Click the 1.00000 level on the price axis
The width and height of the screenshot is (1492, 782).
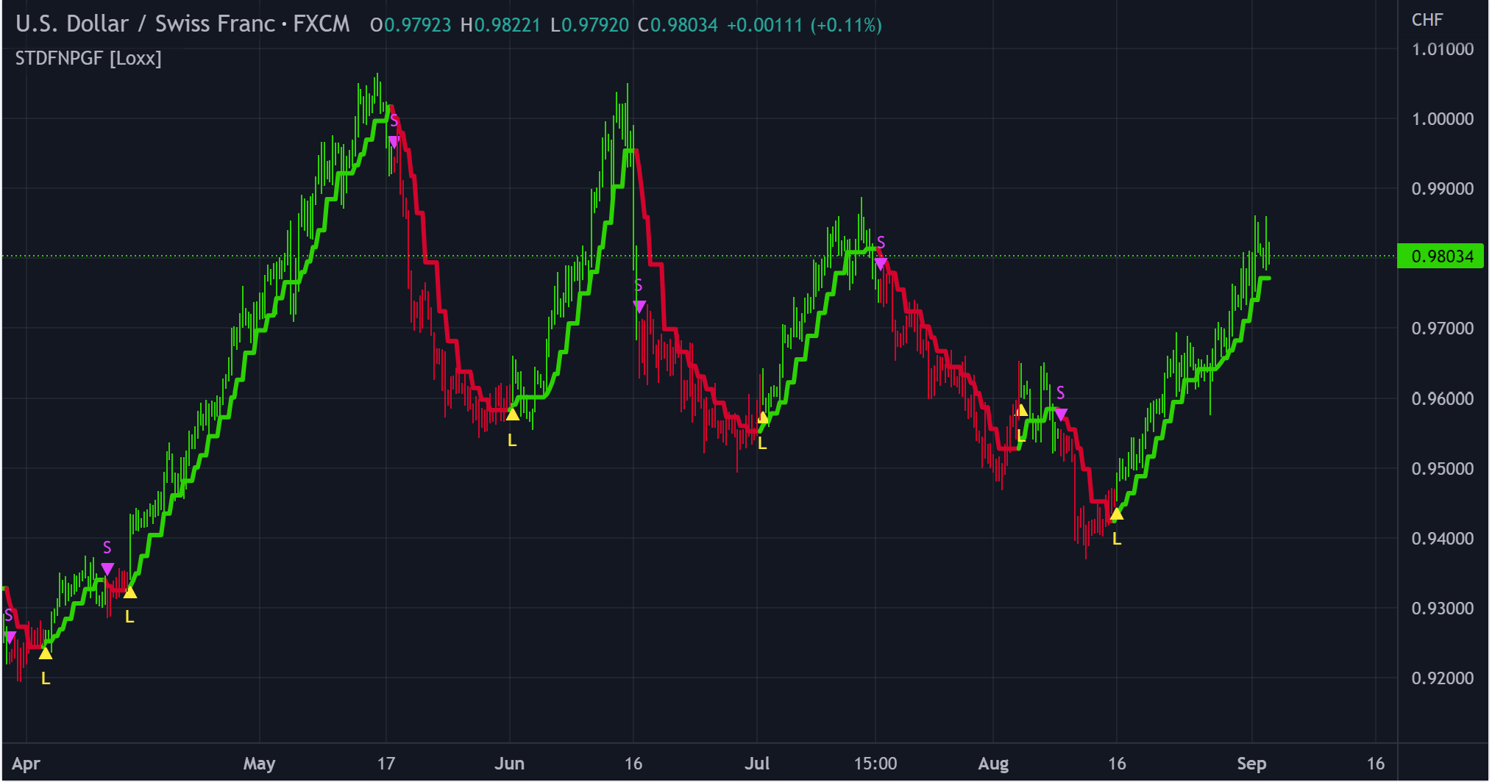pyautogui.click(x=1442, y=119)
